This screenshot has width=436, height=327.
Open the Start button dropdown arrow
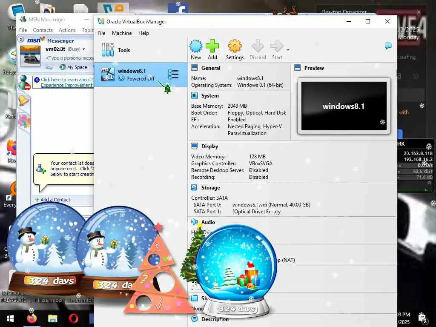[288, 50]
